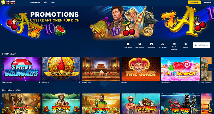This screenshot has height=114, width=214.
Task: Open the Big Bass Splash game thumbnail
Action: [x=141, y=104]
